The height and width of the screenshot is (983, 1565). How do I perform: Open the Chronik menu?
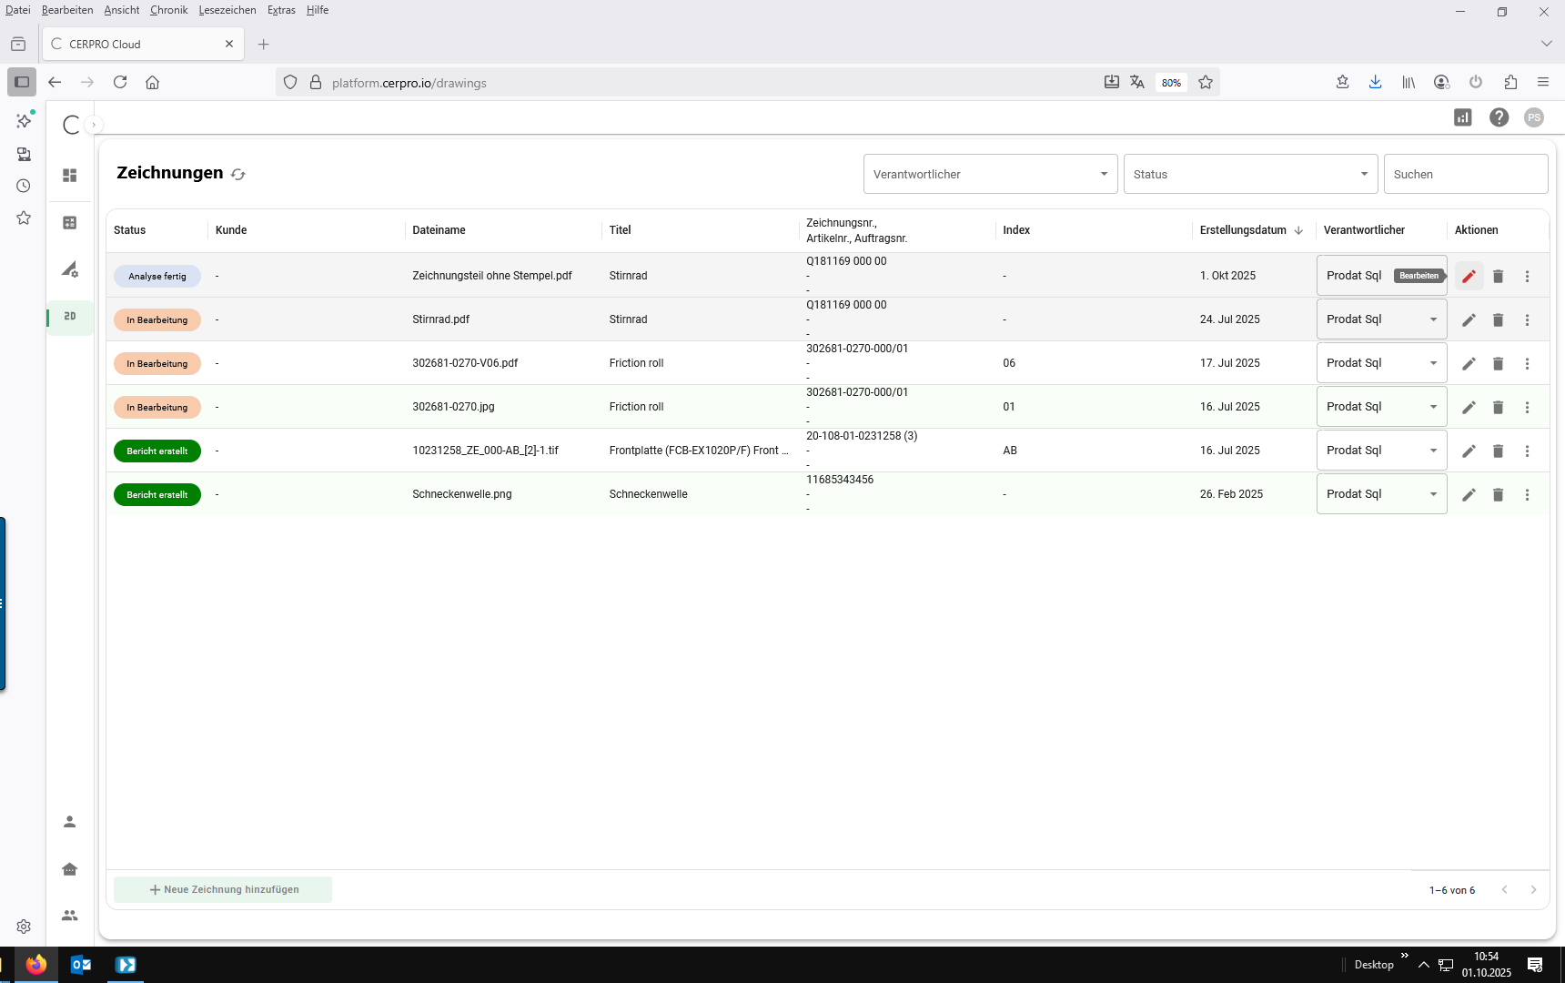(x=168, y=10)
